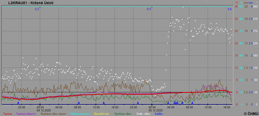The image size is (259, 116).
Task: Click the Rychlost větru maxim legend label
Action: pyautogui.click(x=53, y=114)
